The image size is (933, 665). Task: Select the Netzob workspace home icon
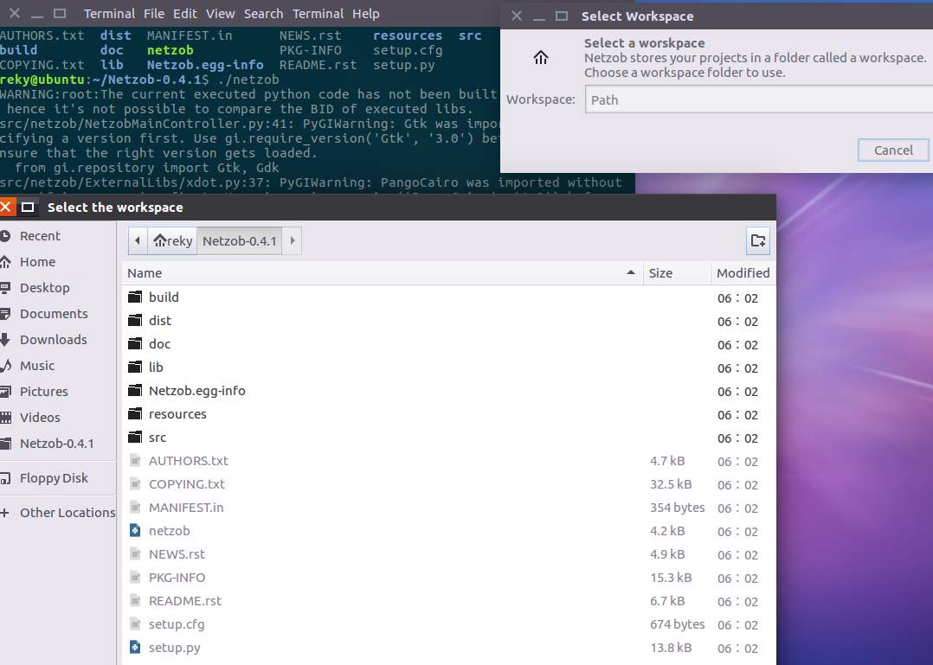pyautogui.click(x=541, y=57)
